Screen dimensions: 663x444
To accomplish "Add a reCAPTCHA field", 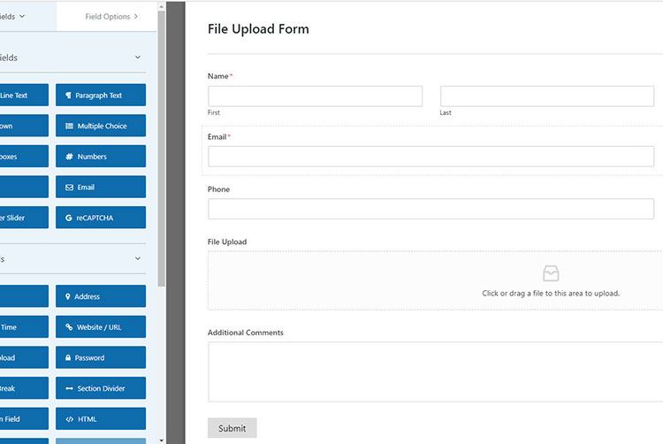I will [101, 218].
